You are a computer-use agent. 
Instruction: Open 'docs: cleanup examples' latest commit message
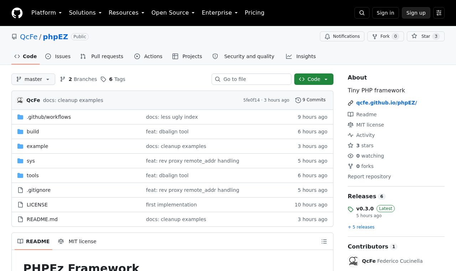73,100
